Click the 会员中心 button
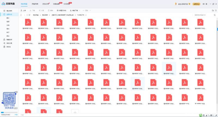The height and width of the screenshot is (117, 218). (196, 4)
